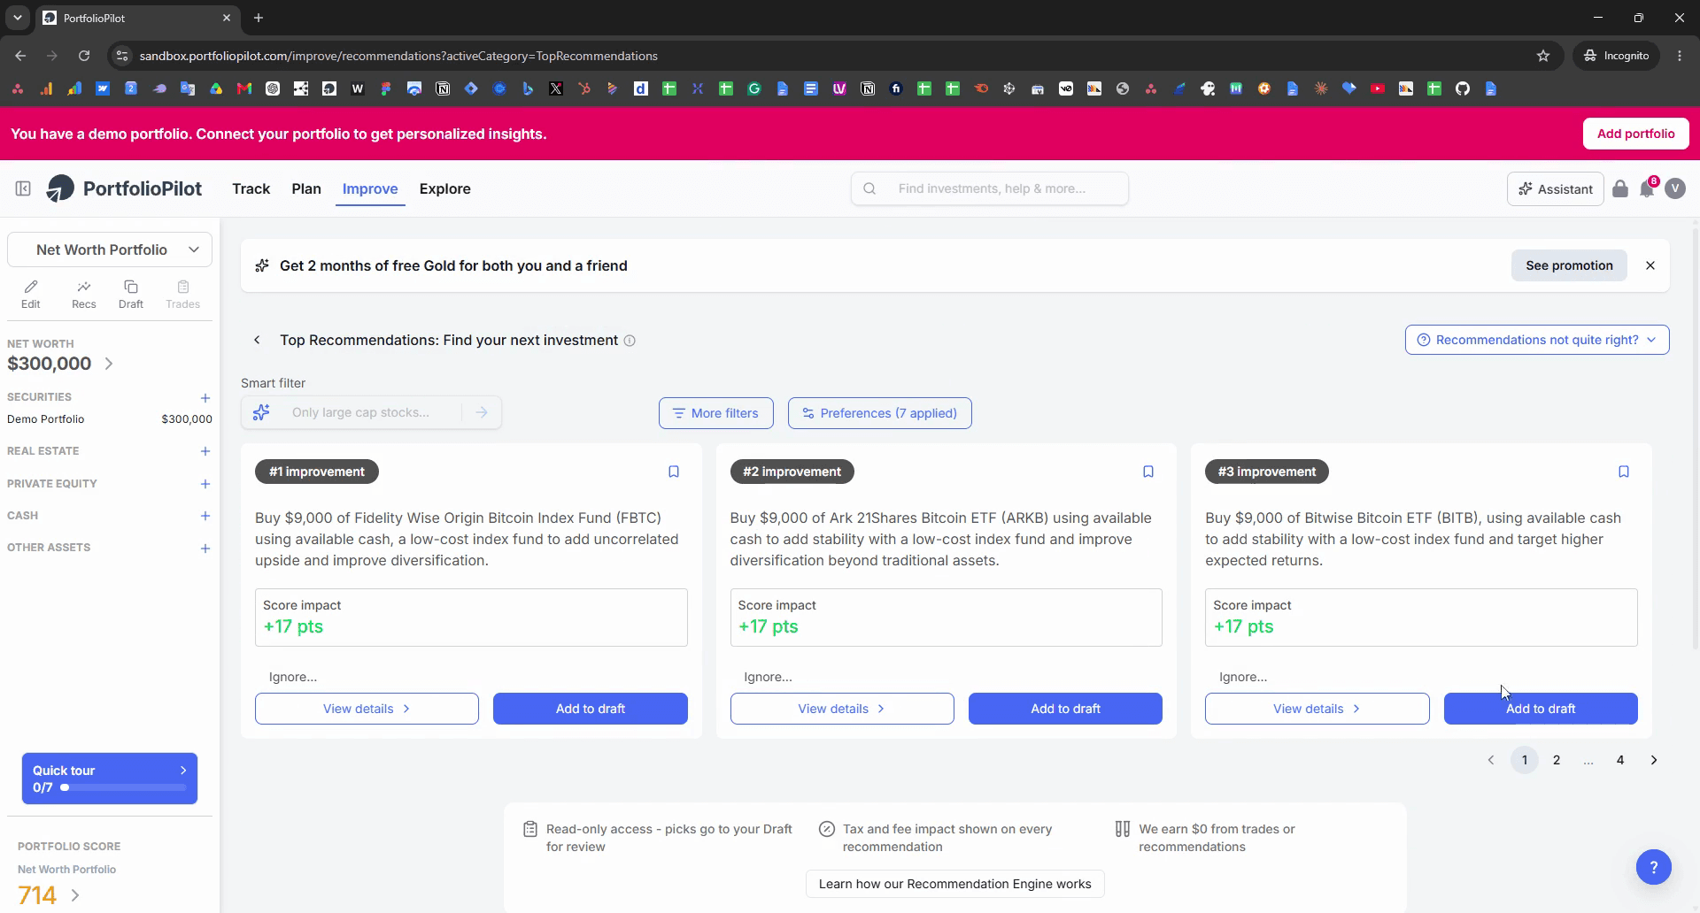Dismiss the free Gold promotion banner
Screen dimensions: 1700x913
(x=1650, y=265)
